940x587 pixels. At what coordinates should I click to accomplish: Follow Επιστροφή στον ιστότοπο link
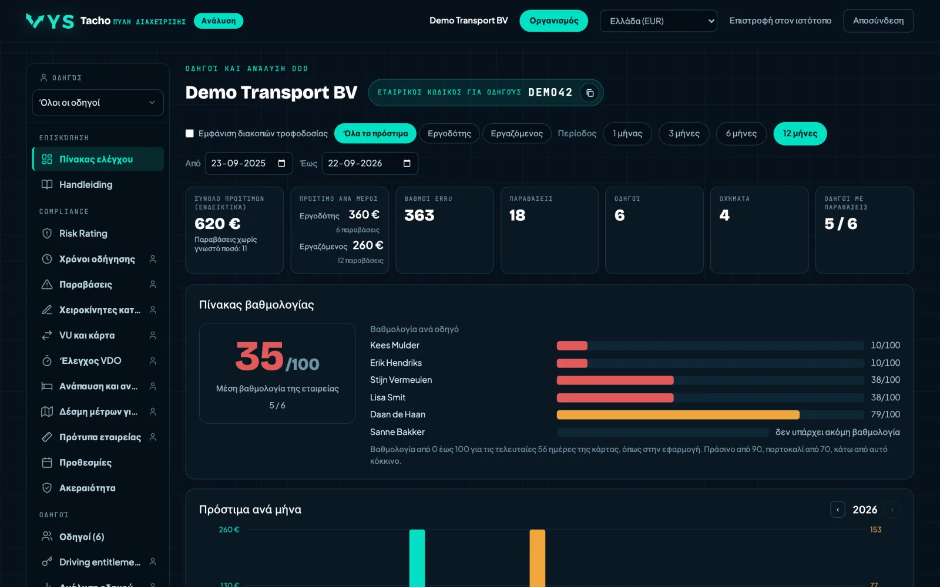click(x=780, y=21)
